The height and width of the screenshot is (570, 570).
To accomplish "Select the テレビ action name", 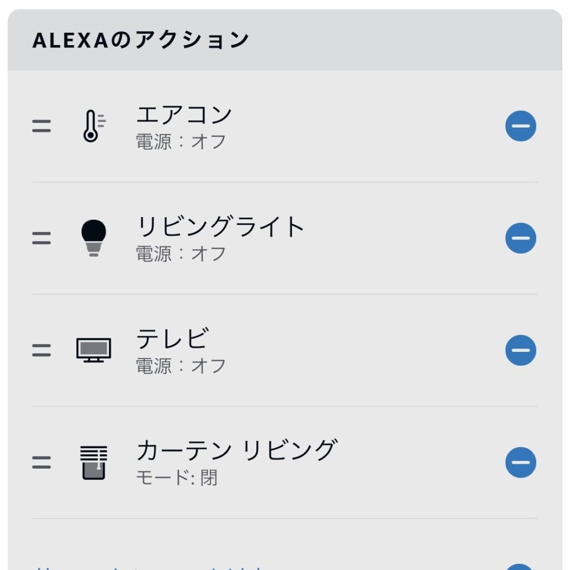I will [x=173, y=338].
